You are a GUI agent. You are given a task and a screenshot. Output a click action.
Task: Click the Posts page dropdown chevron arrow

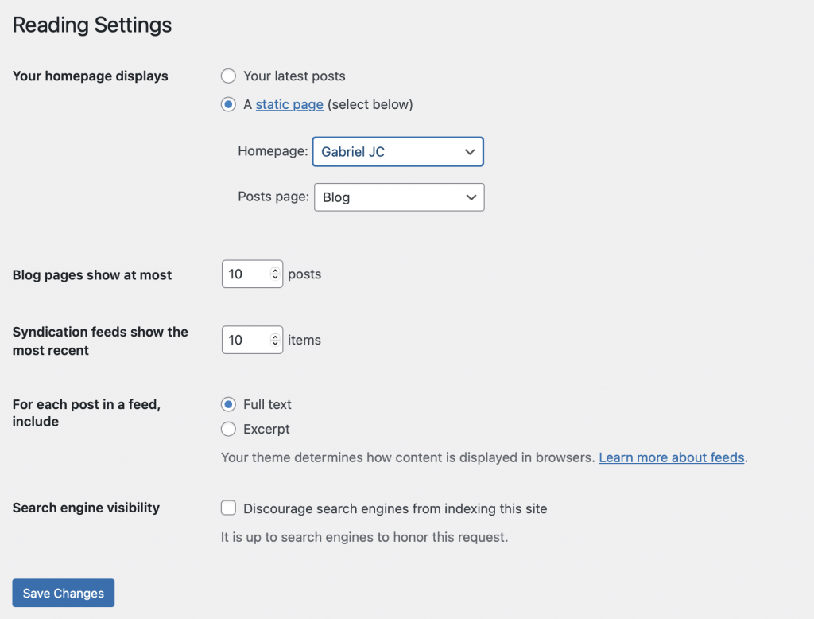coord(471,197)
